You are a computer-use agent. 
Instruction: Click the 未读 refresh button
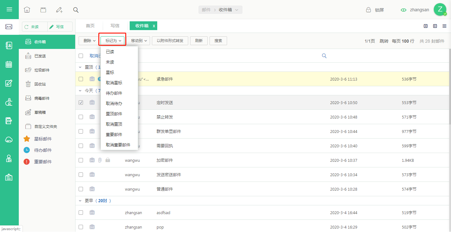click(34, 27)
